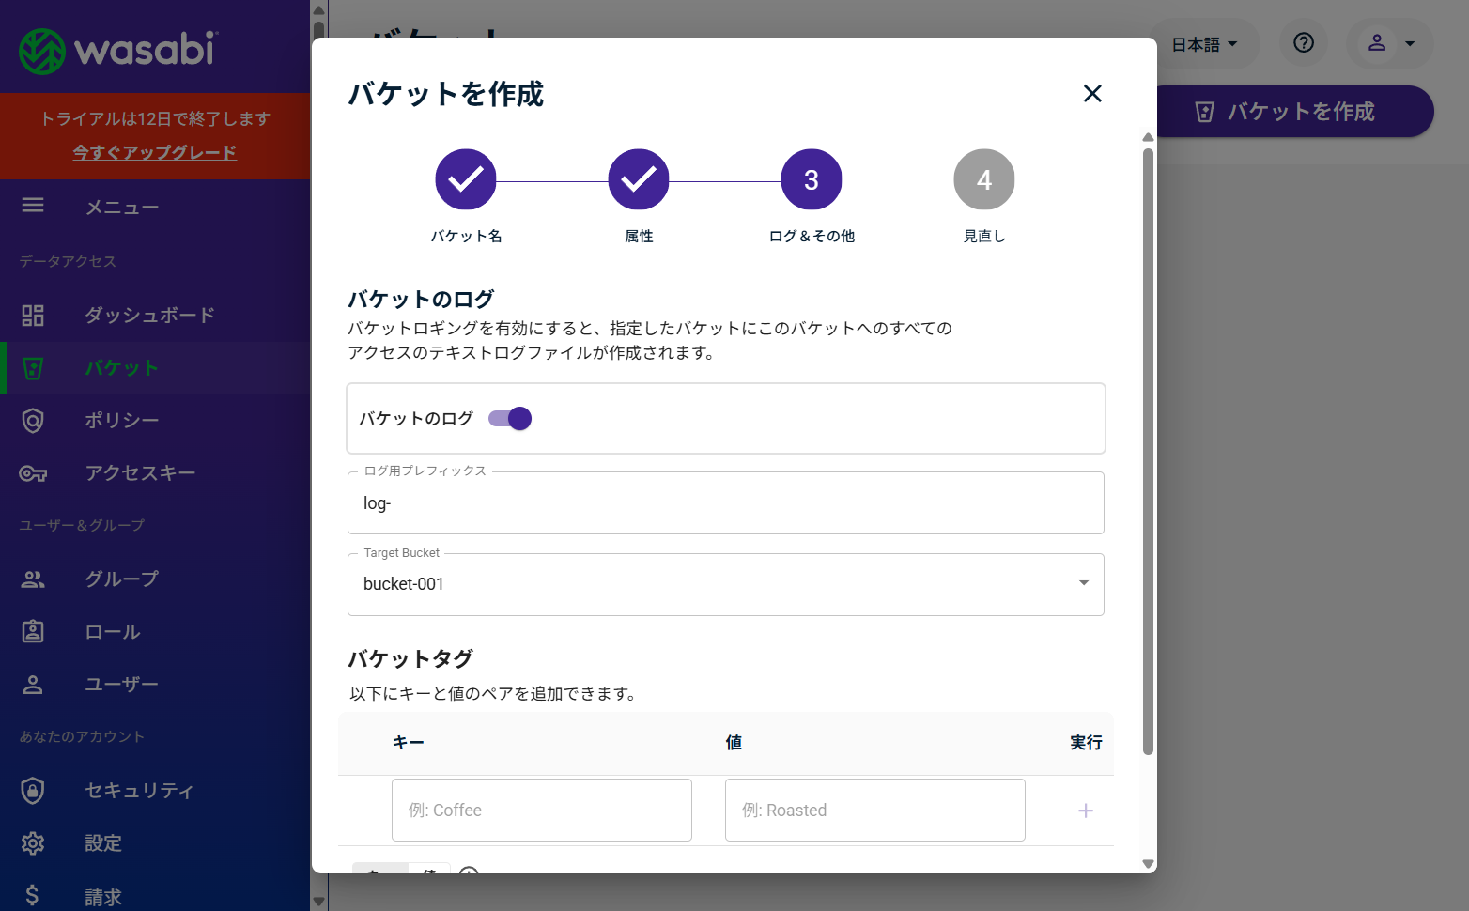Viewport: 1469px width, 911px height.
Task: Go to step 2 属性 check circle
Action: tap(639, 179)
